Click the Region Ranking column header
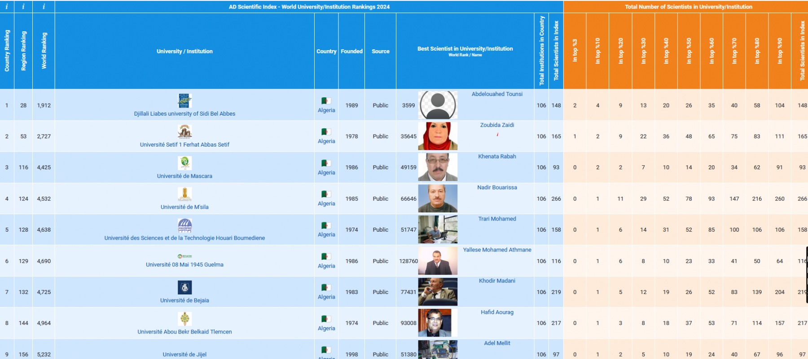Viewport: 808px width, 359px height. click(x=24, y=51)
